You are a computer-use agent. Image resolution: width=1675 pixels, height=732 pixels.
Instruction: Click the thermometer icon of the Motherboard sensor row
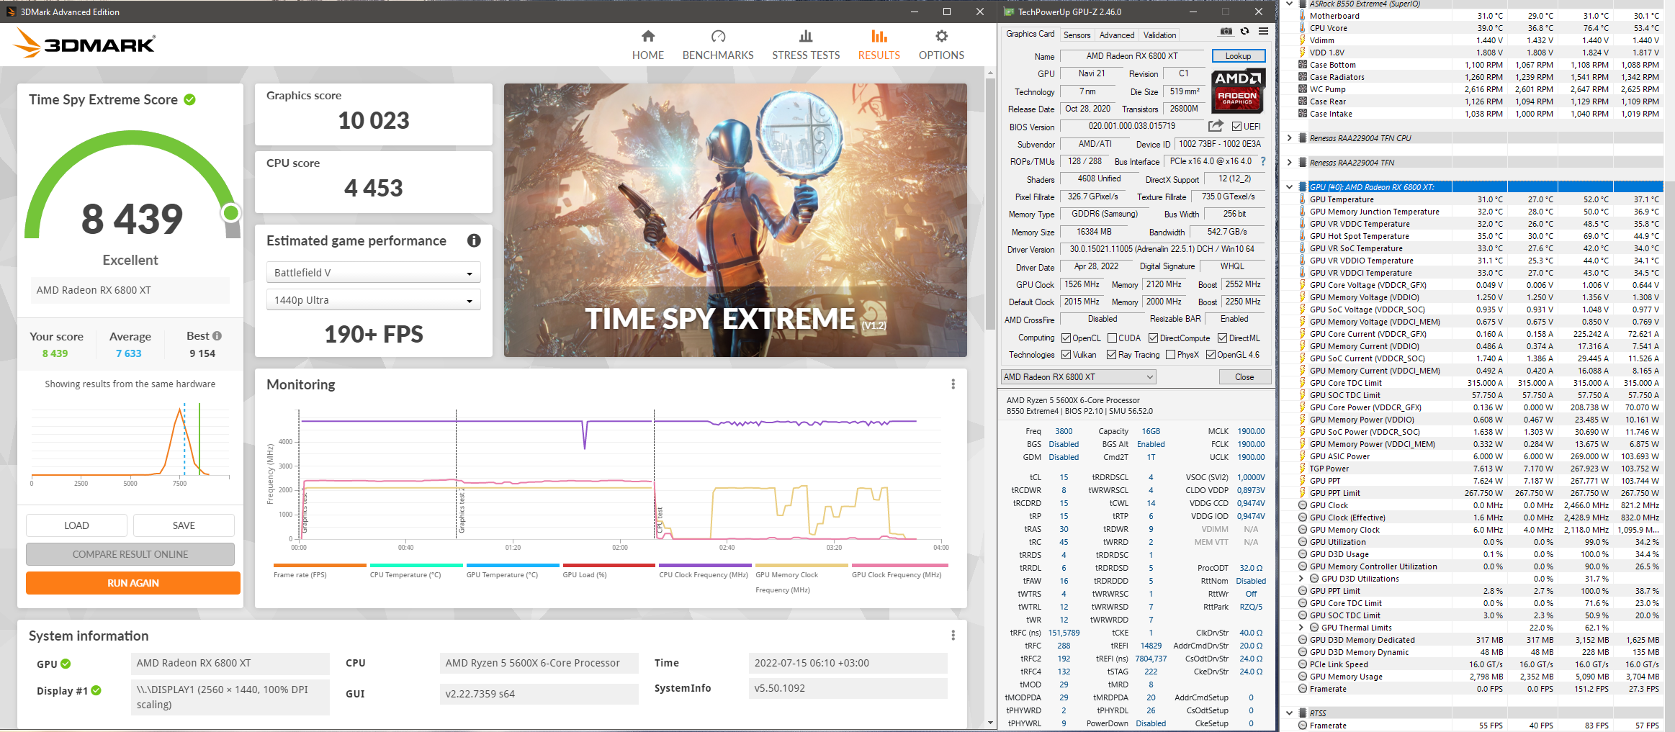pyautogui.click(x=1302, y=16)
